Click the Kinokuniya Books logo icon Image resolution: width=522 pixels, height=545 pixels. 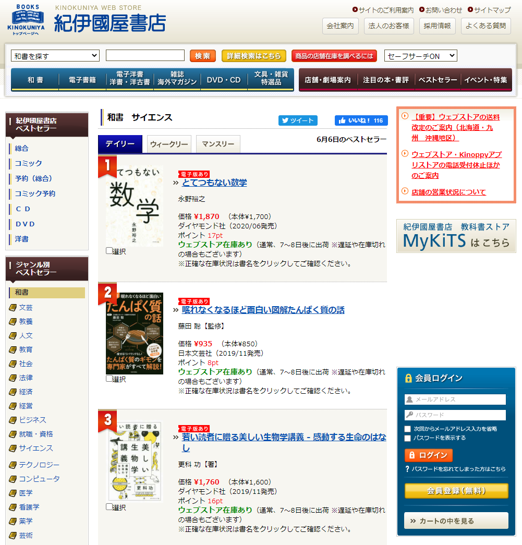tap(26, 20)
